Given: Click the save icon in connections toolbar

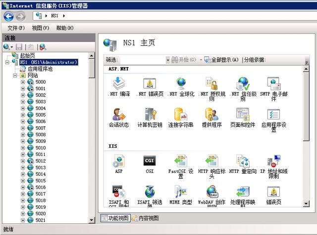Looking at the screenshot, I should pyautogui.click(x=19, y=47).
